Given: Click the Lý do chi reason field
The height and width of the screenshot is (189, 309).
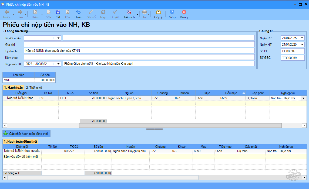Looking at the screenshot, I should pos(139,51).
